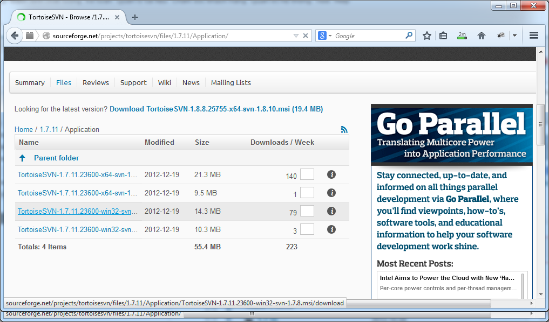Switch to the Support tab
549x322 pixels.
pos(133,83)
